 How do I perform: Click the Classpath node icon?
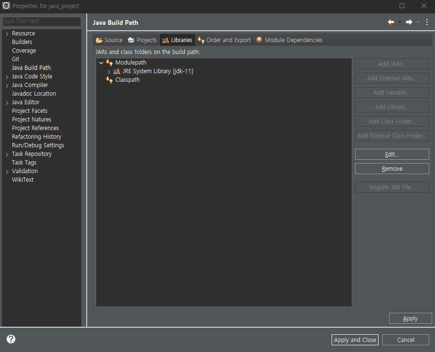pyautogui.click(x=109, y=80)
